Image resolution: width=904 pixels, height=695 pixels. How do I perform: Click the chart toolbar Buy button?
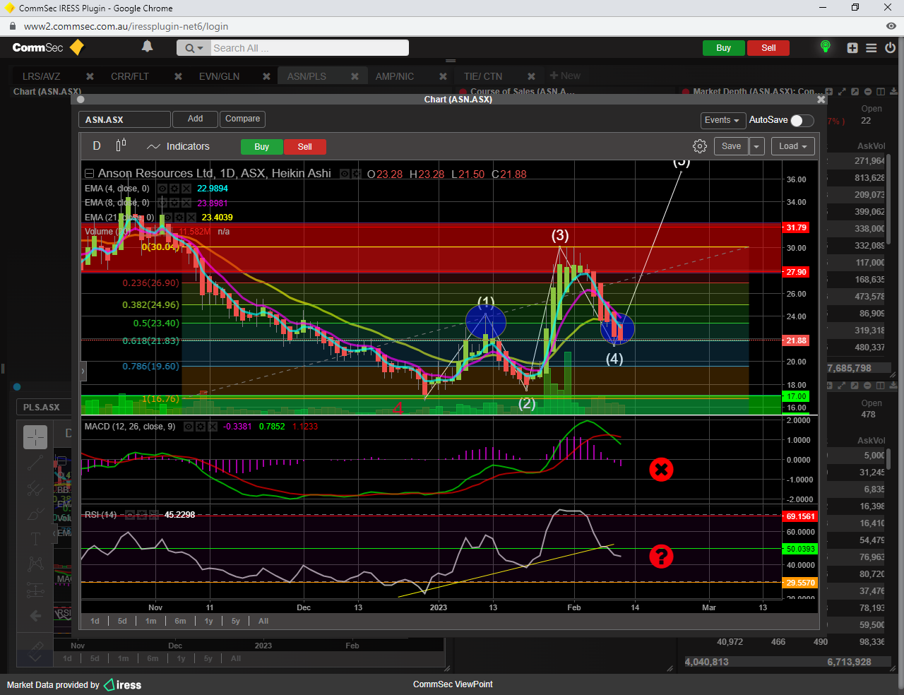[262, 147]
